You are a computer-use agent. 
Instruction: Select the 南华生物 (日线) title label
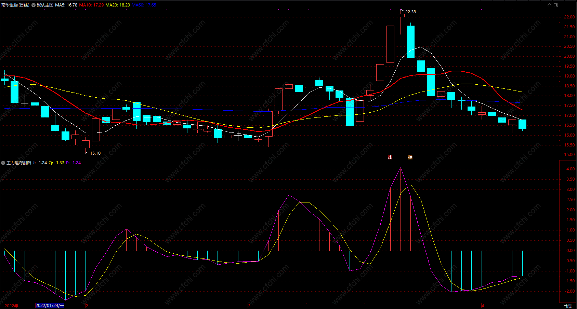15,5
